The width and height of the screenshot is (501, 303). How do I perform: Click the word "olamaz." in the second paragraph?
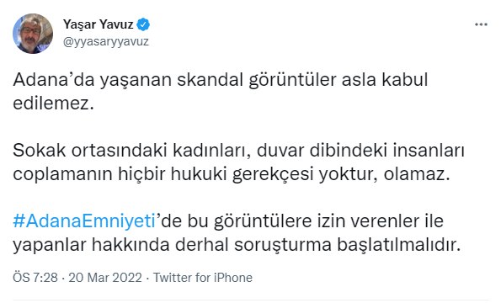(417, 174)
